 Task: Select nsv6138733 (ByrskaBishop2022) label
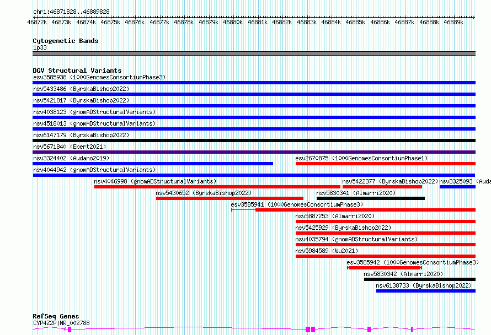click(424, 285)
